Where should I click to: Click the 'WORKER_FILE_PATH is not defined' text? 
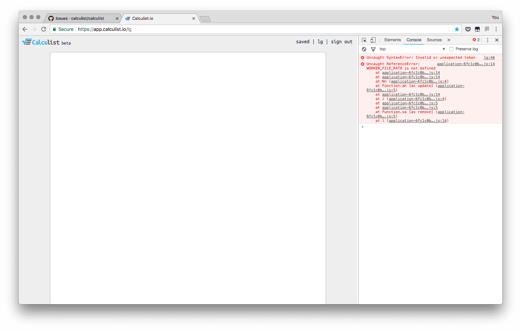coord(401,68)
